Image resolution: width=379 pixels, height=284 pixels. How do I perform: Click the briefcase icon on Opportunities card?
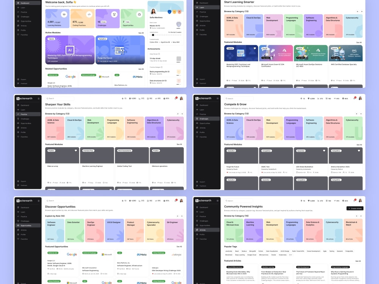[139, 14]
